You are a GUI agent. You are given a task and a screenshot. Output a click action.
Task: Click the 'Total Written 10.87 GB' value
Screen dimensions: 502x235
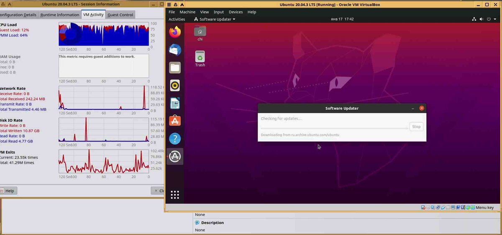coord(21,131)
